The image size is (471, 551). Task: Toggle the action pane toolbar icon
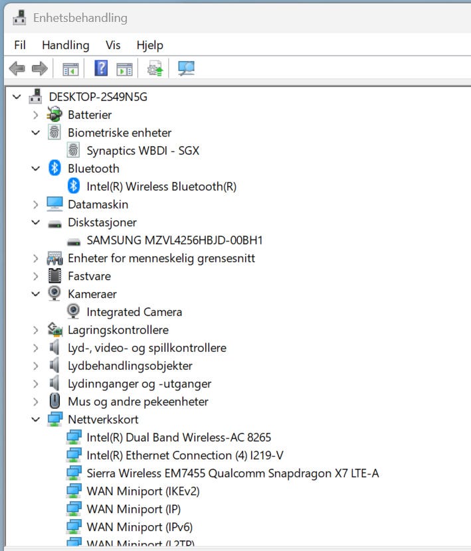pyautogui.click(x=124, y=69)
